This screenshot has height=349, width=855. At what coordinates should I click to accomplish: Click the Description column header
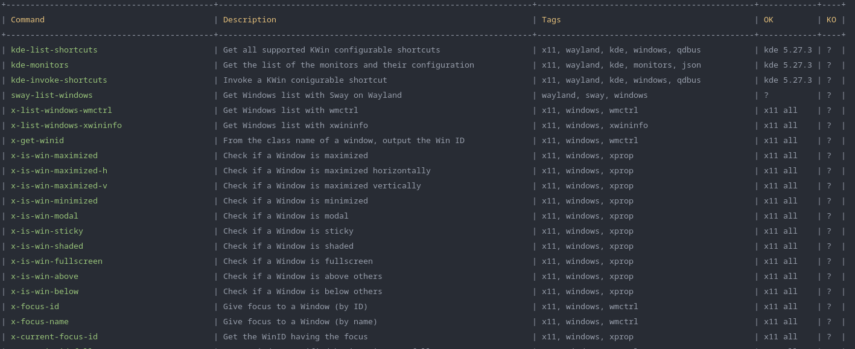[250, 20]
